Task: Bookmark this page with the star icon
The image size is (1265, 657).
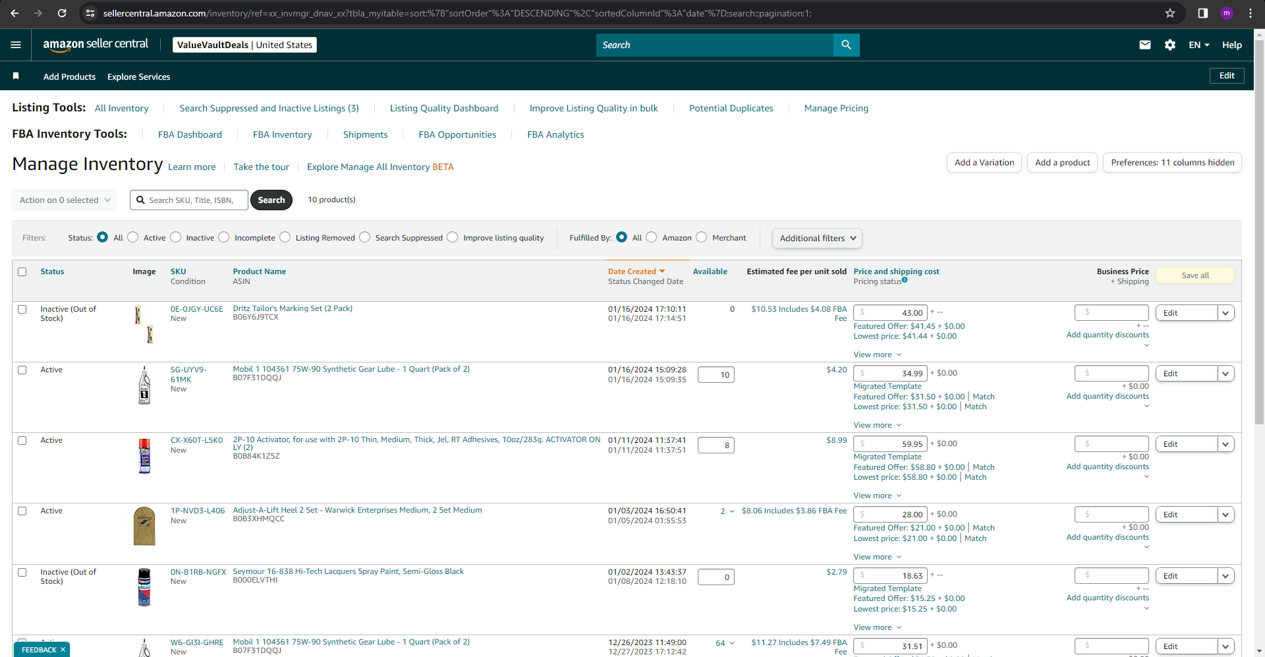Action: click(1170, 13)
